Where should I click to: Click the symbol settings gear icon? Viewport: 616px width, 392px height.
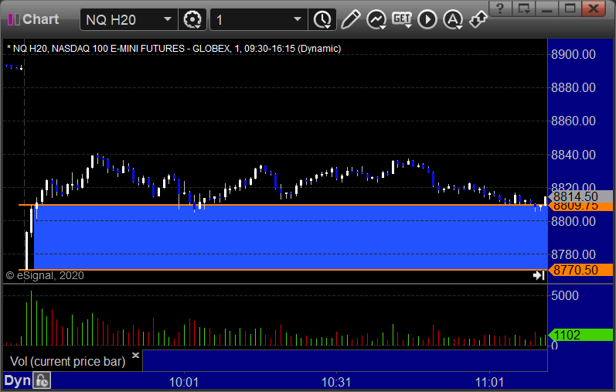tap(192, 19)
